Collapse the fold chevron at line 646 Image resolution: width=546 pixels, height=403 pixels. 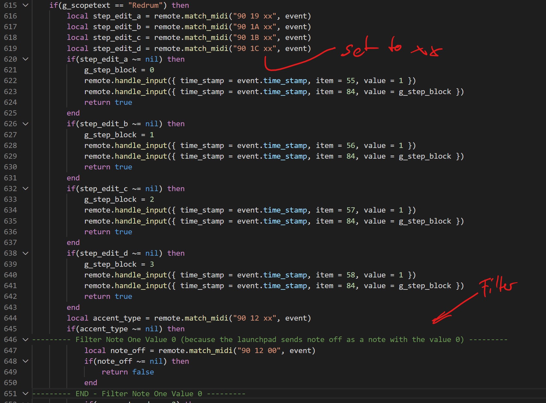(x=26, y=339)
